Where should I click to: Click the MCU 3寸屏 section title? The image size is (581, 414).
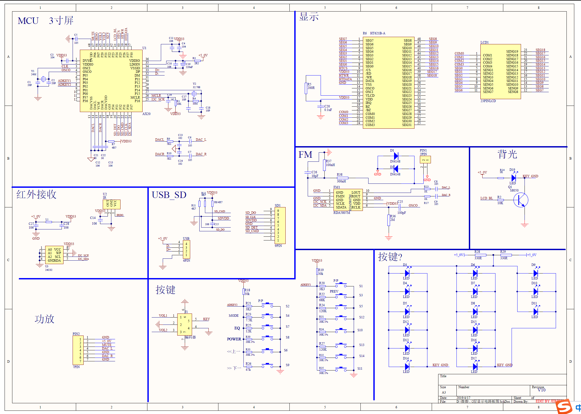45,21
